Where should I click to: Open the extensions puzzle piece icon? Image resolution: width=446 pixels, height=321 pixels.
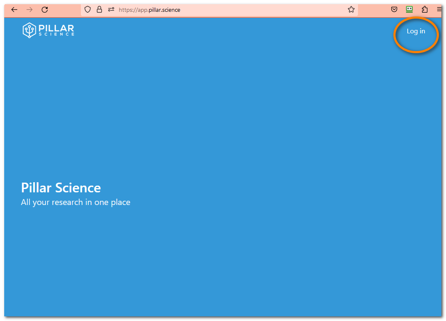click(x=424, y=9)
